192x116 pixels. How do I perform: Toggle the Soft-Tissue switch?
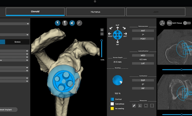coord(187,23)
